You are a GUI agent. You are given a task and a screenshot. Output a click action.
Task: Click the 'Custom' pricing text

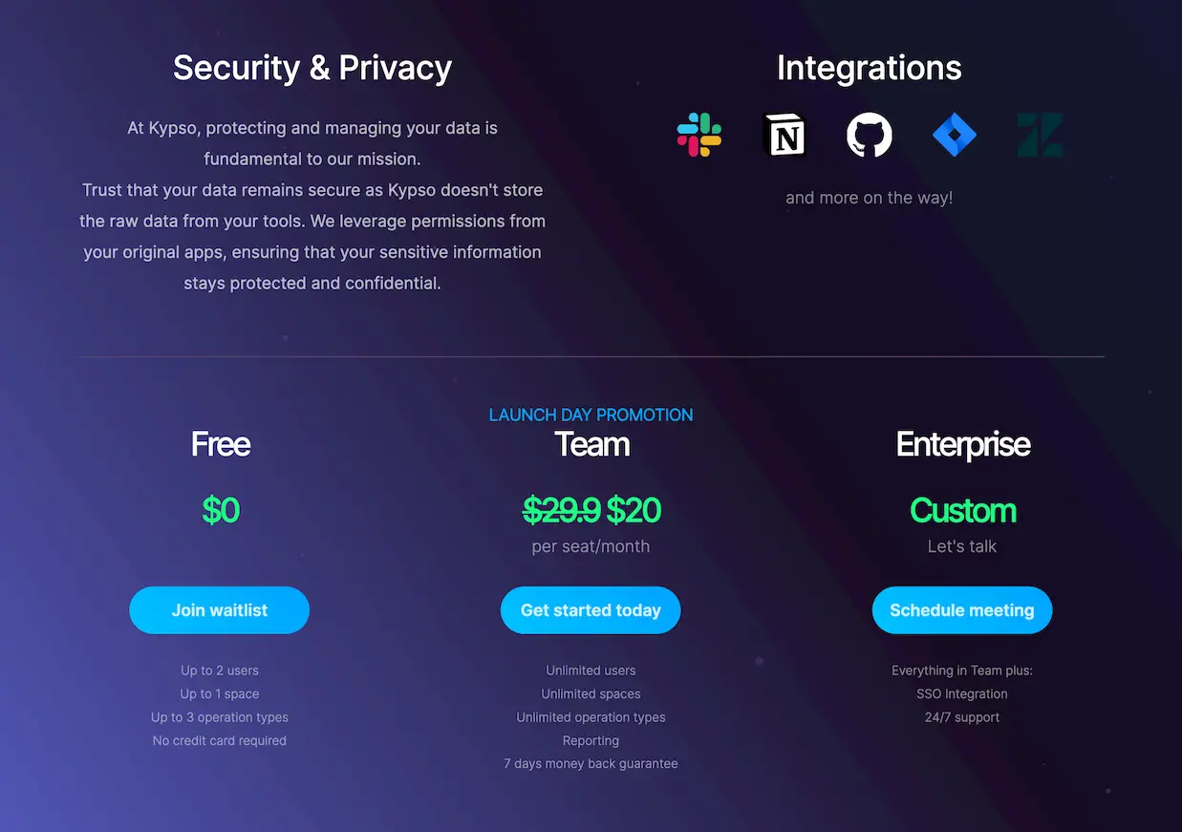coord(962,510)
